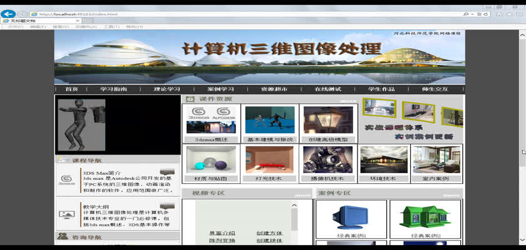Go back with the browser back arrow
Image resolution: width=526 pixels, height=250 pixels.
(8, 14)
